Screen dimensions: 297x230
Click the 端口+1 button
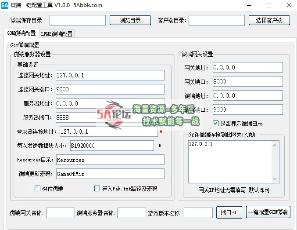click(229, 212)
